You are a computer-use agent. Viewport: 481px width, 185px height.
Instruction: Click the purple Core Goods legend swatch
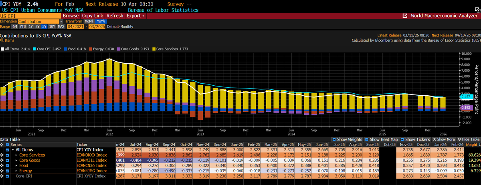click(118, 49)
